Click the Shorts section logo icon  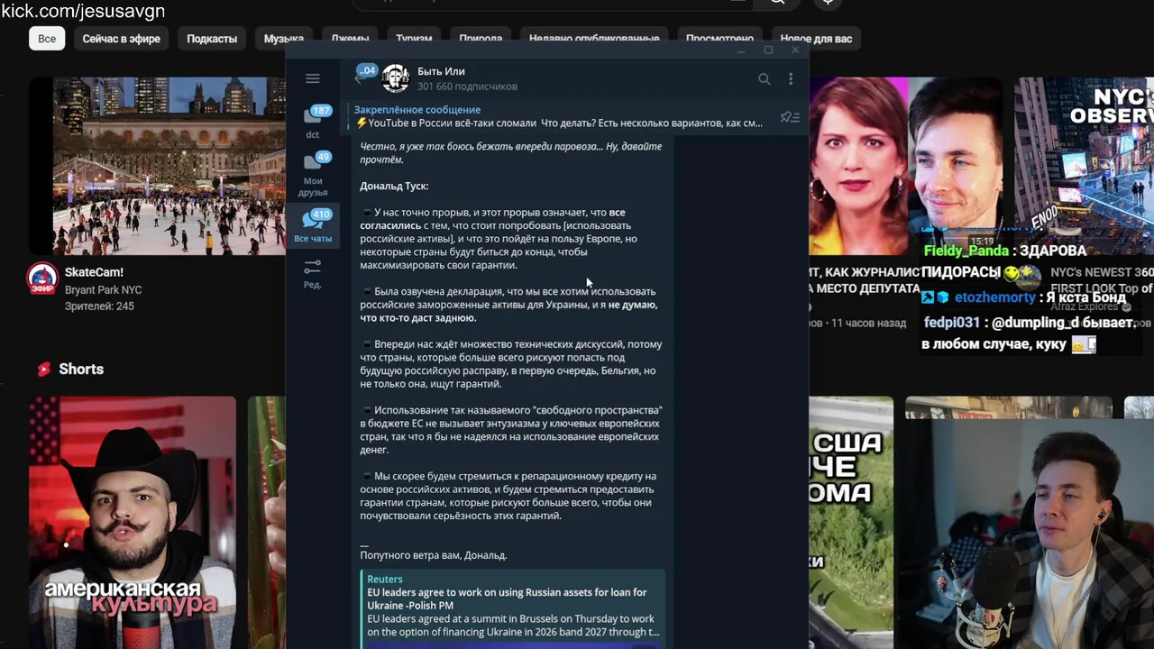tap(43, 369)
